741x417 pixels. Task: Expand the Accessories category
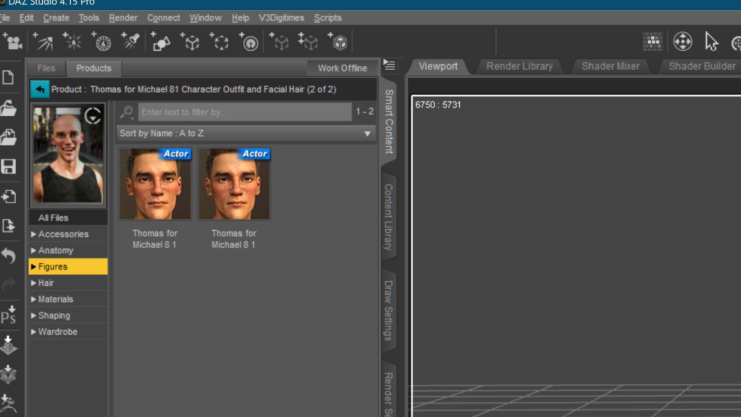(x=33, y=234)
